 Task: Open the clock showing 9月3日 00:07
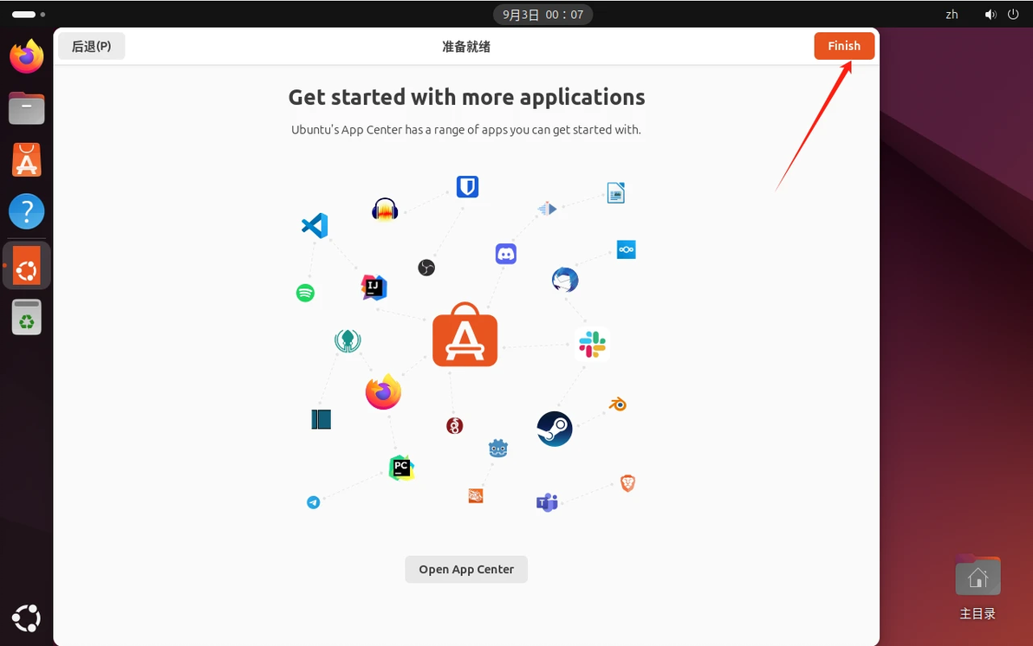[542, 15]
